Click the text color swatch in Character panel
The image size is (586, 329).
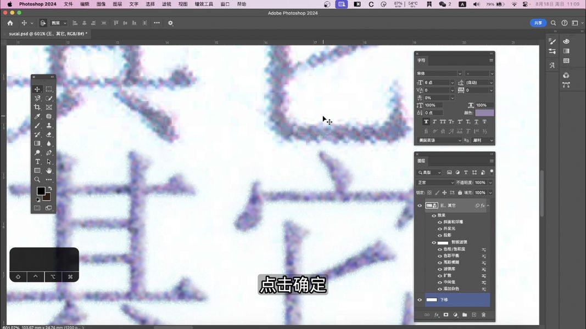tap(484, 112)
